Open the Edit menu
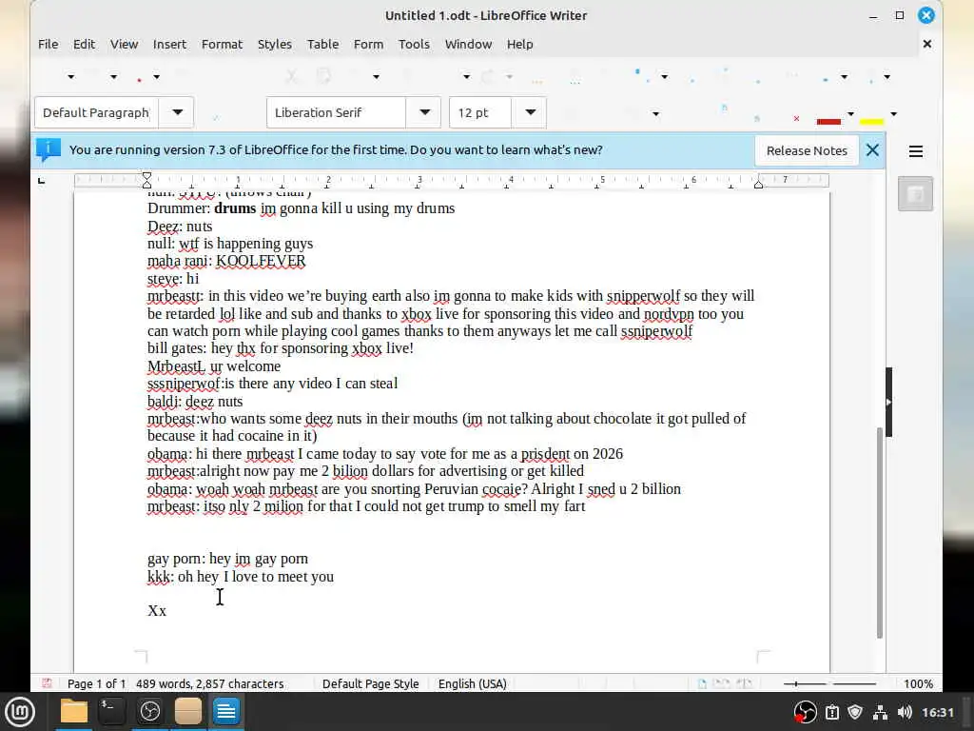This screenshot has width=974, height=731. point(84,44)
